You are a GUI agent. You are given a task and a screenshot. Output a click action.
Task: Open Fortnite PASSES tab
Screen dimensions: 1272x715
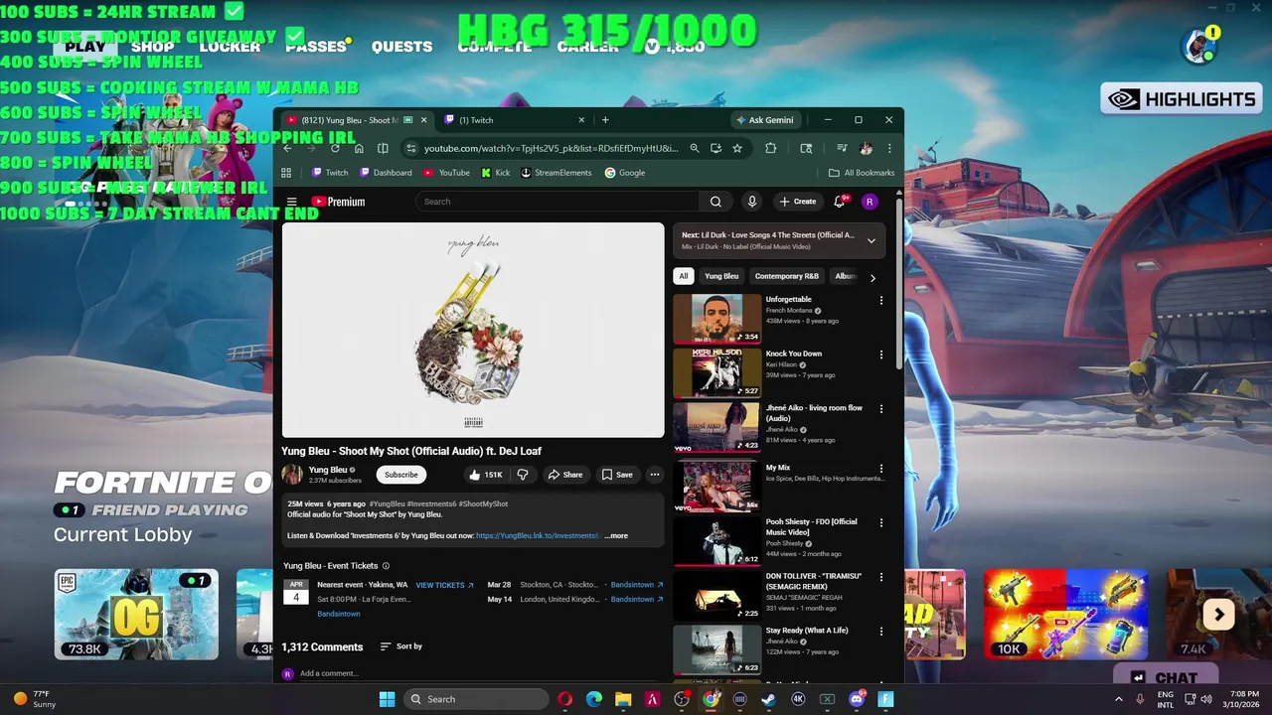316,47
